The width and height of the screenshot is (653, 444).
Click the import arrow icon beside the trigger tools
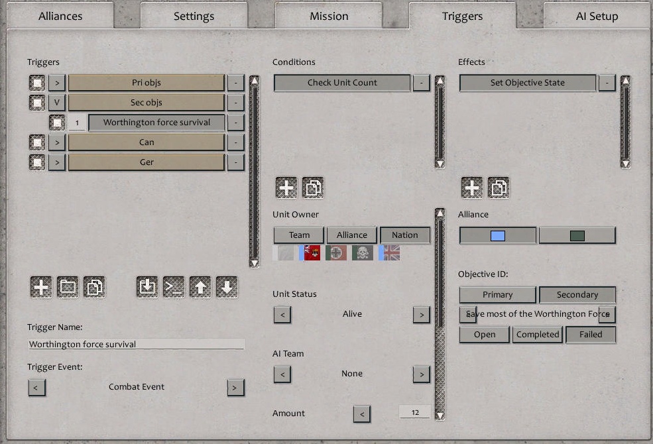(147, 287)
